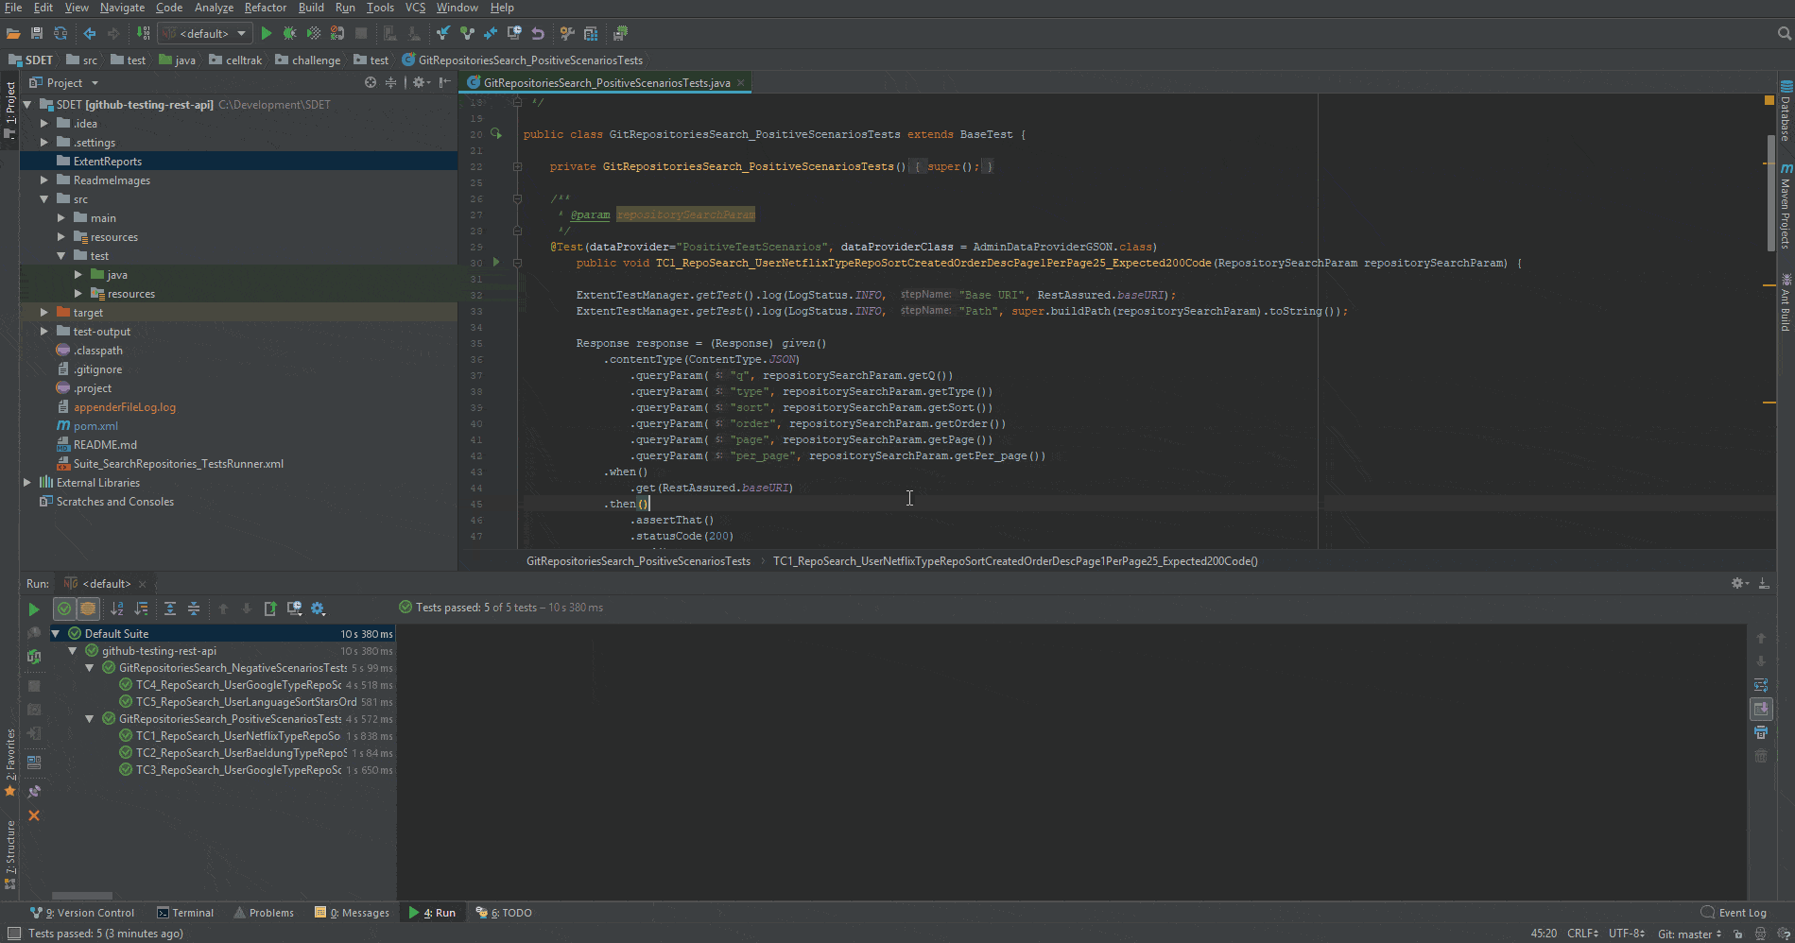Open the Refactor menu
1795x943 pixels.
[x=265, y=8]
